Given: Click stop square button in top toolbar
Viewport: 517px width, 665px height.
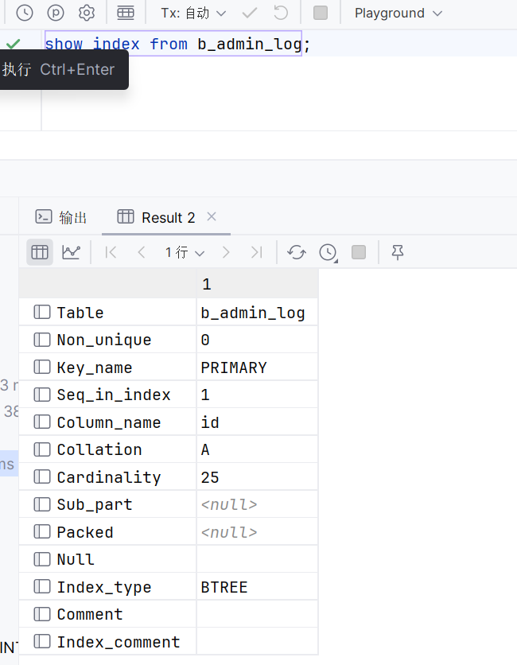Looking at the screenshot, I should click(x=321, y=14).
